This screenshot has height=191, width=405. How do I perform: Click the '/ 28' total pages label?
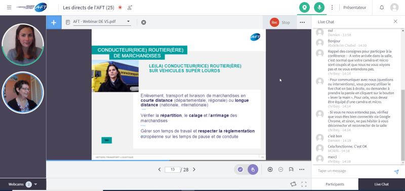tap(185, 170)
